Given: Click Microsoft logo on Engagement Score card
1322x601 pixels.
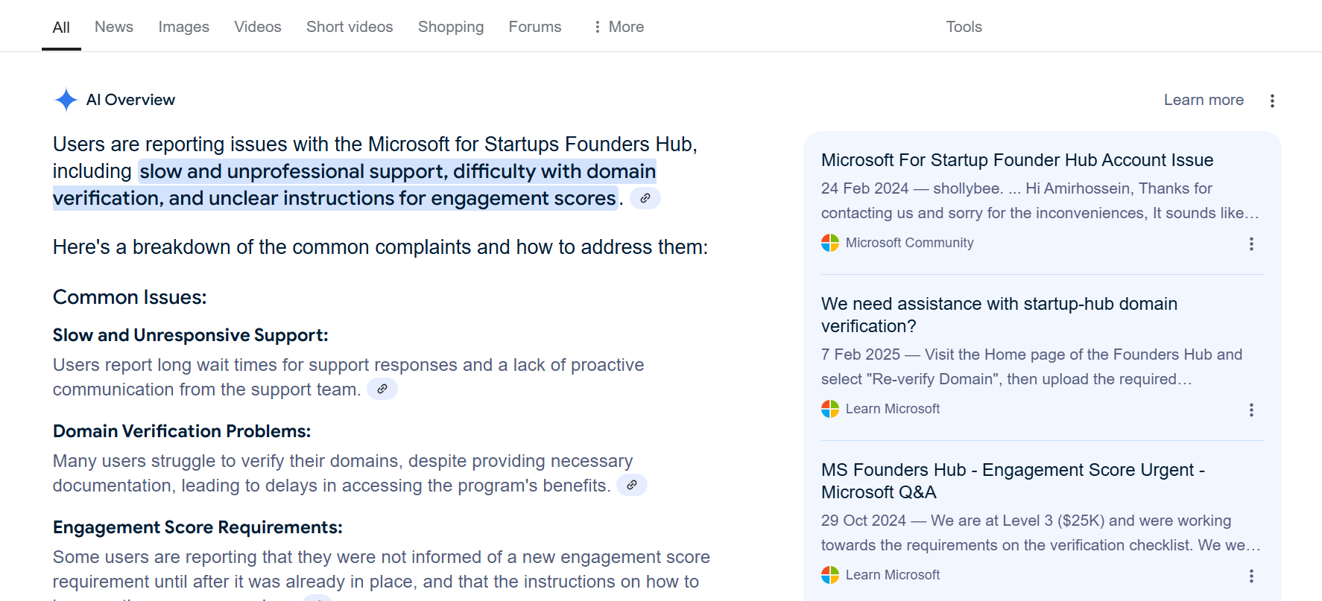Looking at the screenshot, I should [830, 575].
